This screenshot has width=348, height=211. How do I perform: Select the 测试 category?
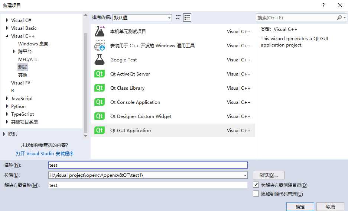click(x=23, y=67)
